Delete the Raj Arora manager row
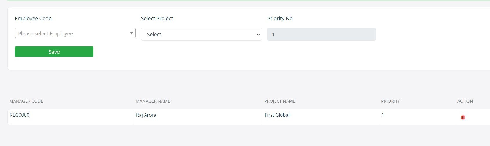Image resolution: width=490 pixels, height=146 pixels. click(x=463, y=117)
